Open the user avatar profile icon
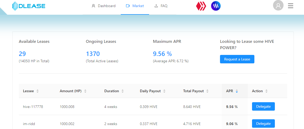The image size is (304, 129). [278, 6]
